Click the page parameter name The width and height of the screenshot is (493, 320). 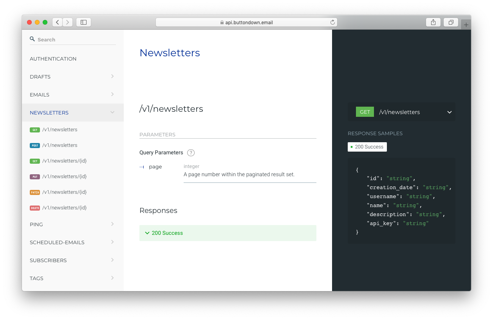tap(155, 166)
